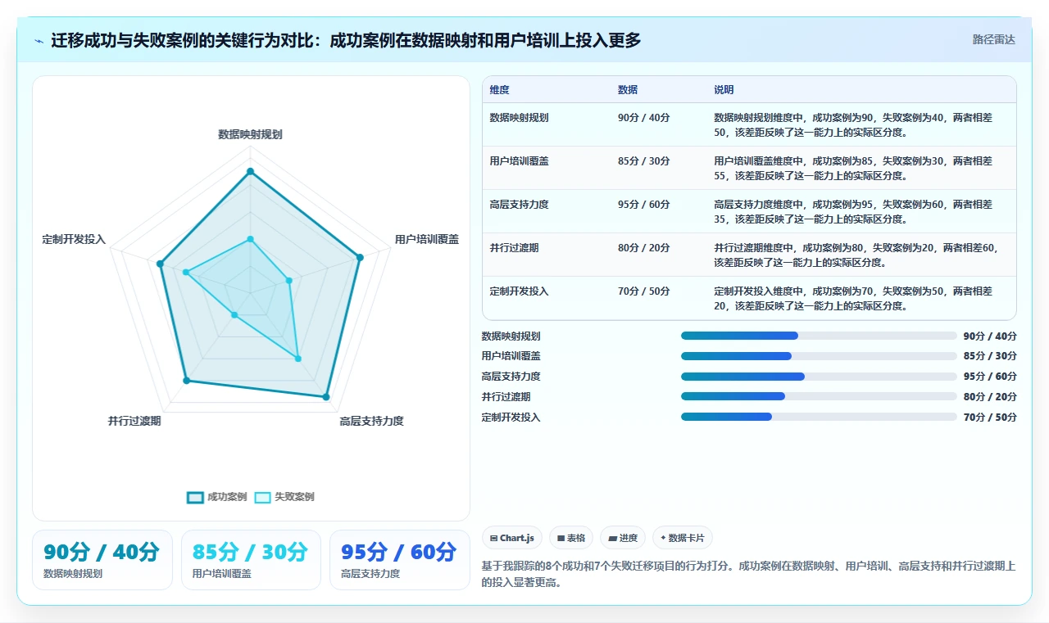Click failure data point on 并行过渡期 axis
The width and height of the screenshot is (1049, 623).
(234, 314)
